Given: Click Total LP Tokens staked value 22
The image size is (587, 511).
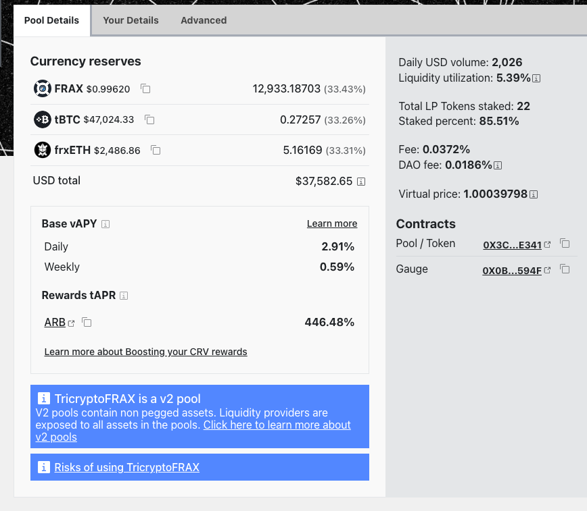Looking at the screenshot, I should coord(523,106).
